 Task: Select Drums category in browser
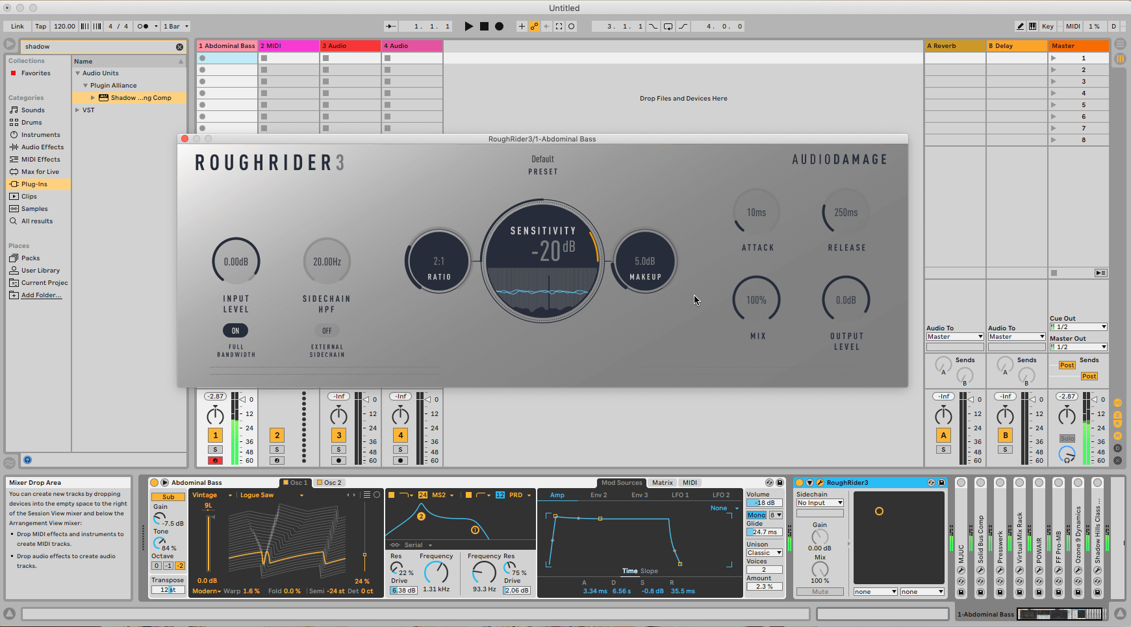tap(31, 123)
